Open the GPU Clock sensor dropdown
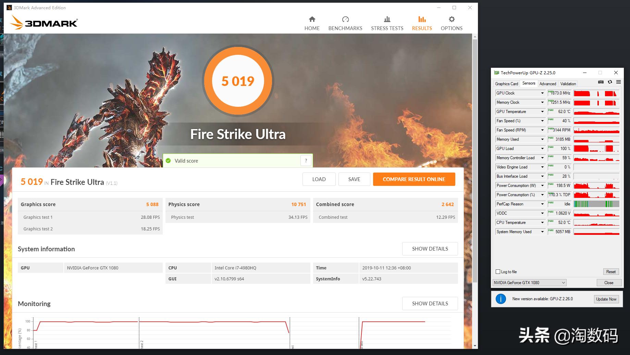 click(542, 93)
